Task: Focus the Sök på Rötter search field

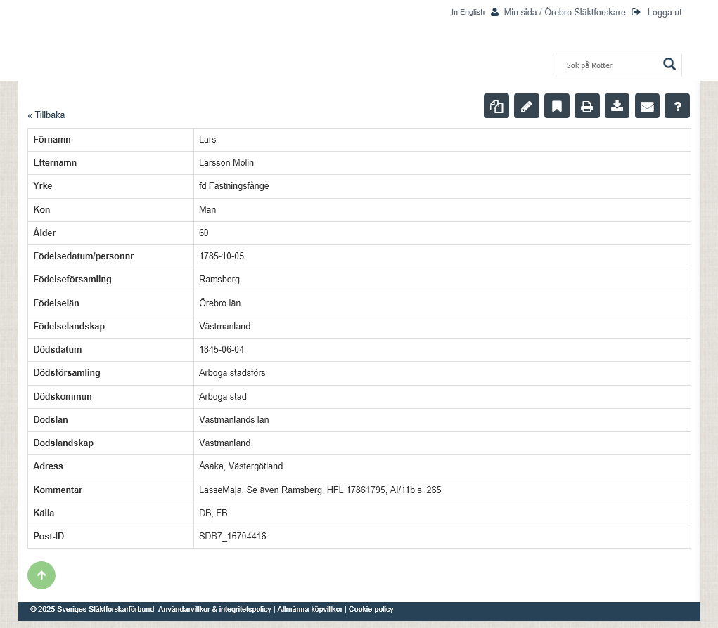Action: coord(608,65)
